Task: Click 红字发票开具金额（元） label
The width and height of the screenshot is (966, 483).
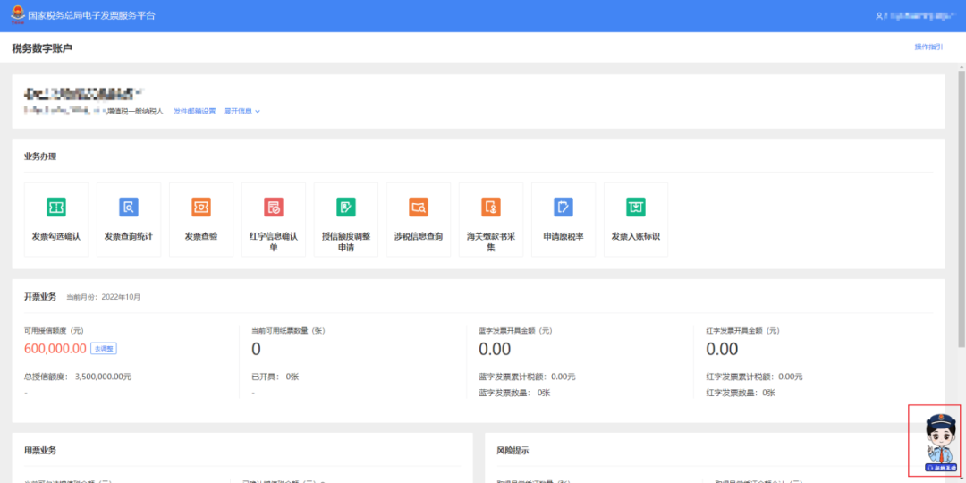Action: point(743,331)
